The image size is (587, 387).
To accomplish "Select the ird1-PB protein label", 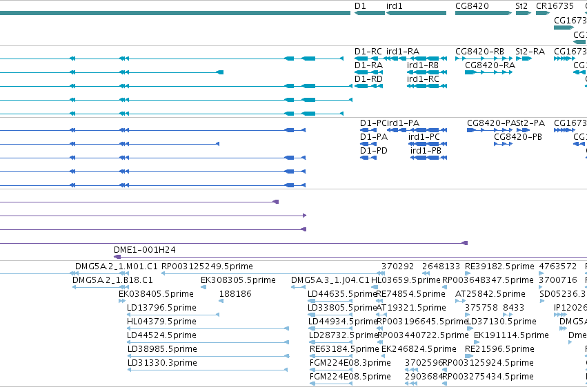I will point(426,151).
